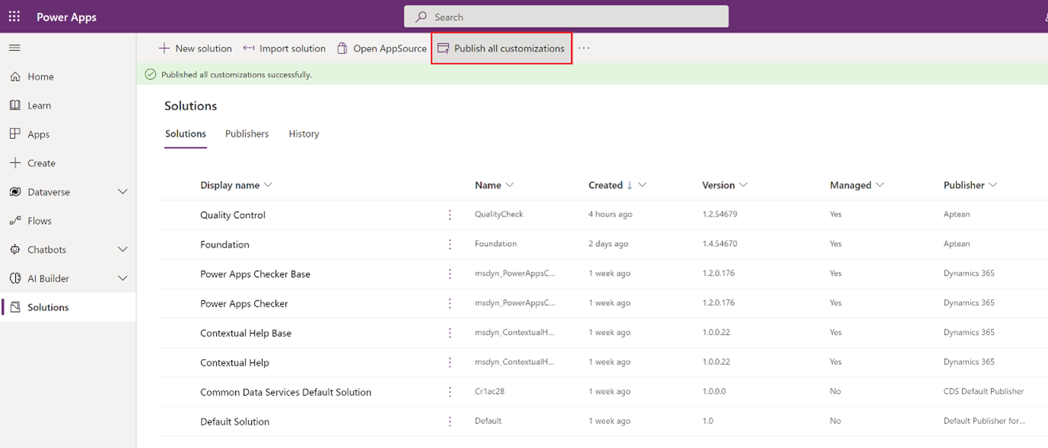1048x448 pixels.
Task: Open row options for Quality Control
Action: 450,215
